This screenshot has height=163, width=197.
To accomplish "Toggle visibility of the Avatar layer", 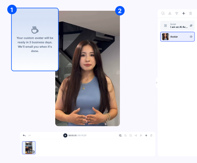I will 191,37.
